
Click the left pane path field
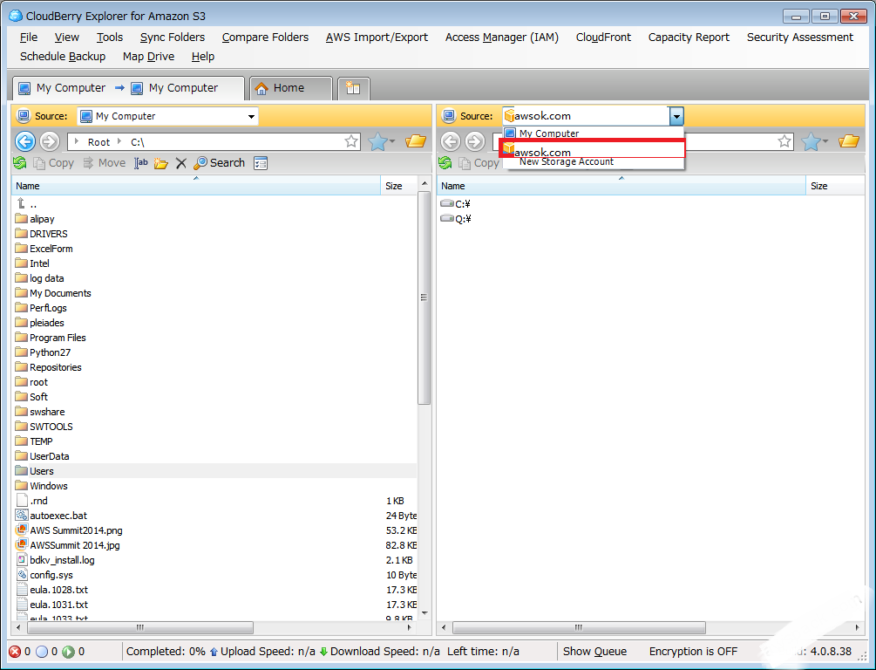214,141
